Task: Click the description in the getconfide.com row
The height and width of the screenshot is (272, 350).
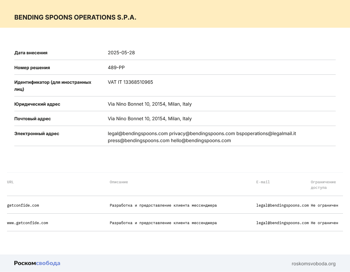Action: click(x=163, y=205)
